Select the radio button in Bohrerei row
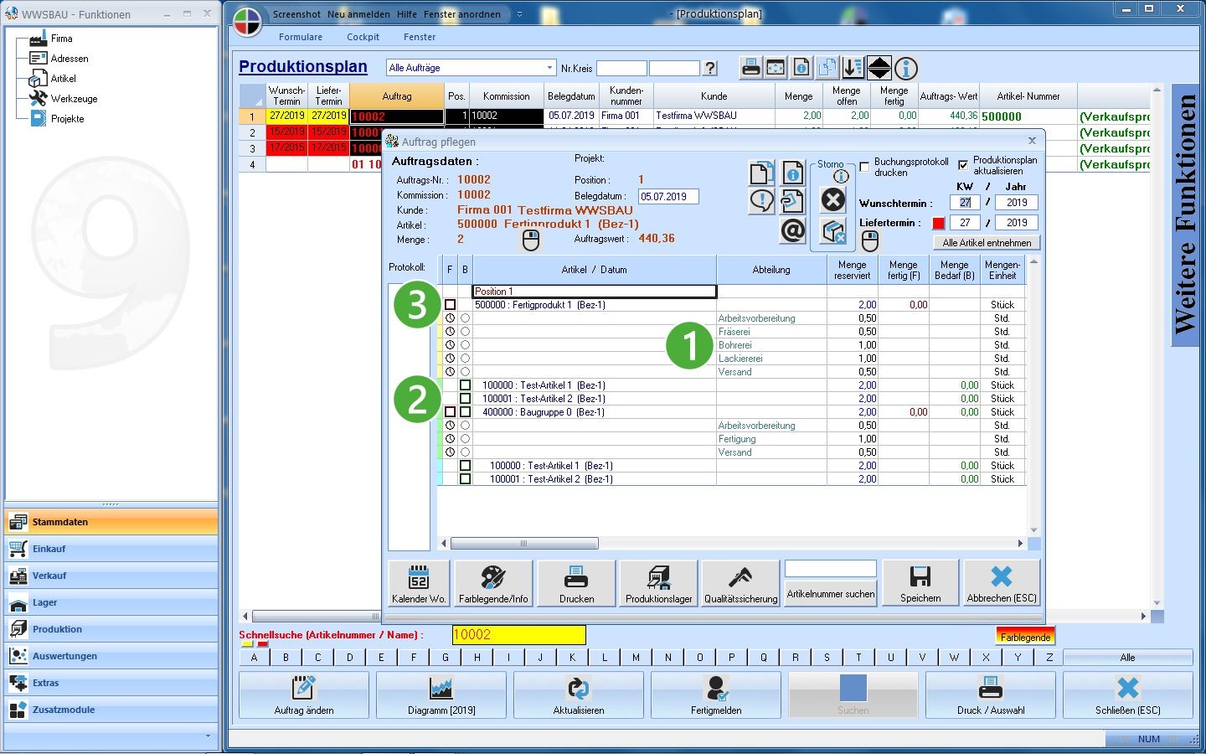The width and height of the screenshot is (1206, 754). click(465, 345)
